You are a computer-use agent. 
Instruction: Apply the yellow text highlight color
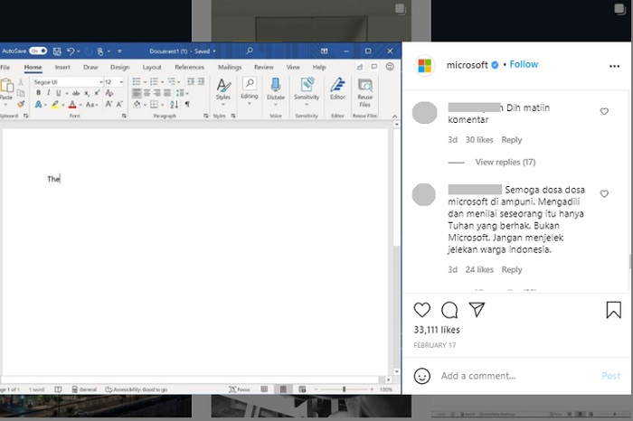click(55, 105)
